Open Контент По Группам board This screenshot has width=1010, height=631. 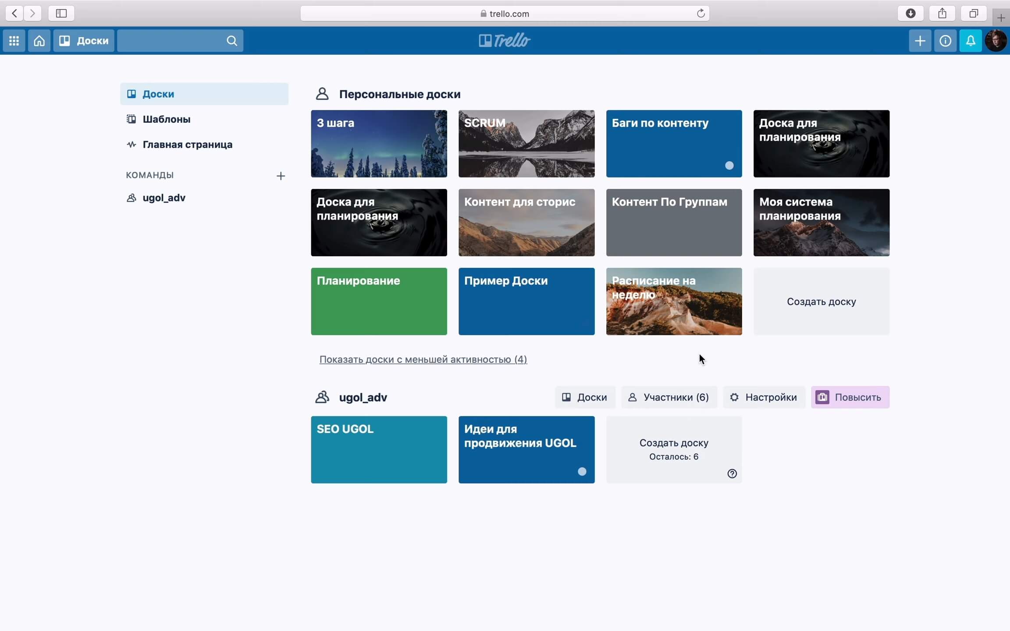(674, 223)
